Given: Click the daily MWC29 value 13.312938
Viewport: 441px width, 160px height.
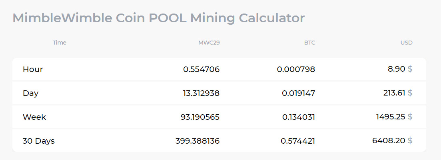Looking at the screenshot, I should pyautogui.click(x=201, y=93).
